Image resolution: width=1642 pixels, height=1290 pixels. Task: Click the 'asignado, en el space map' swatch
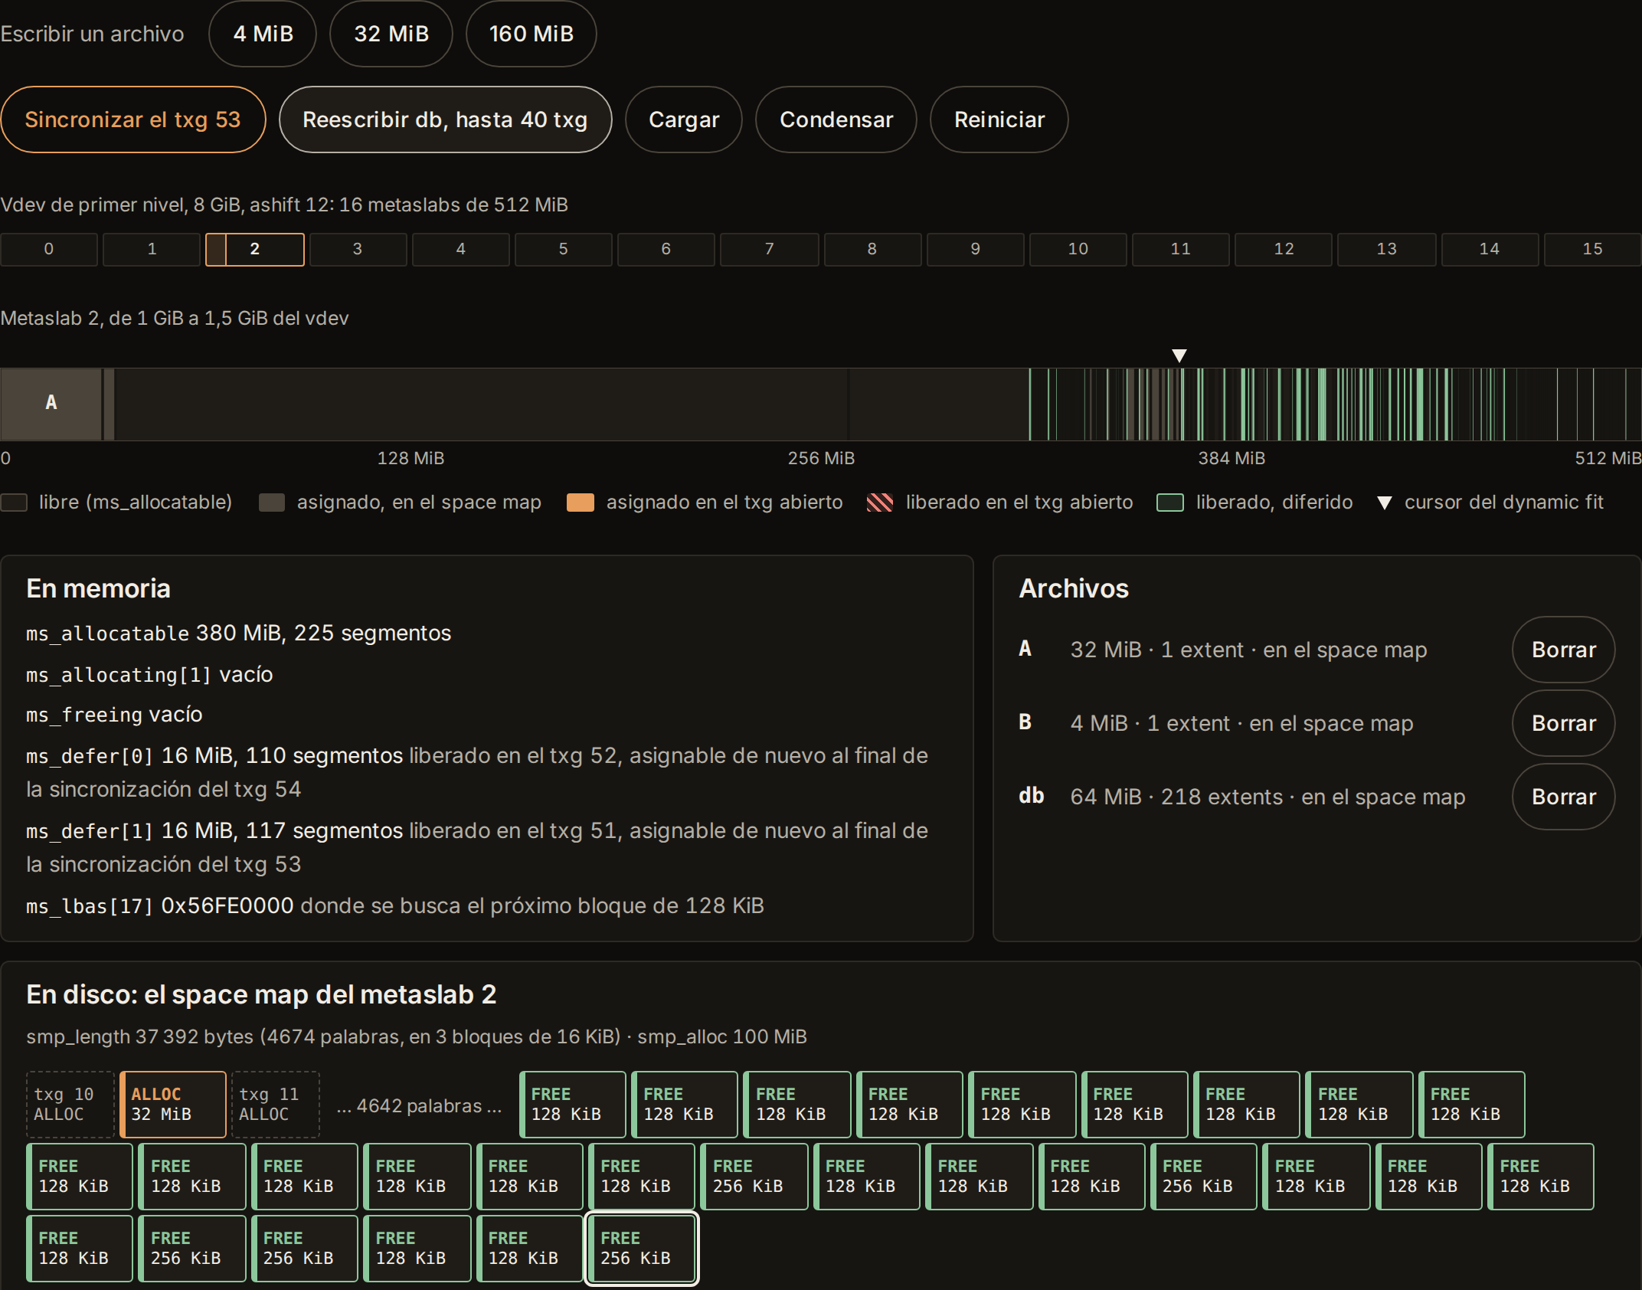[x=272, y=503]
